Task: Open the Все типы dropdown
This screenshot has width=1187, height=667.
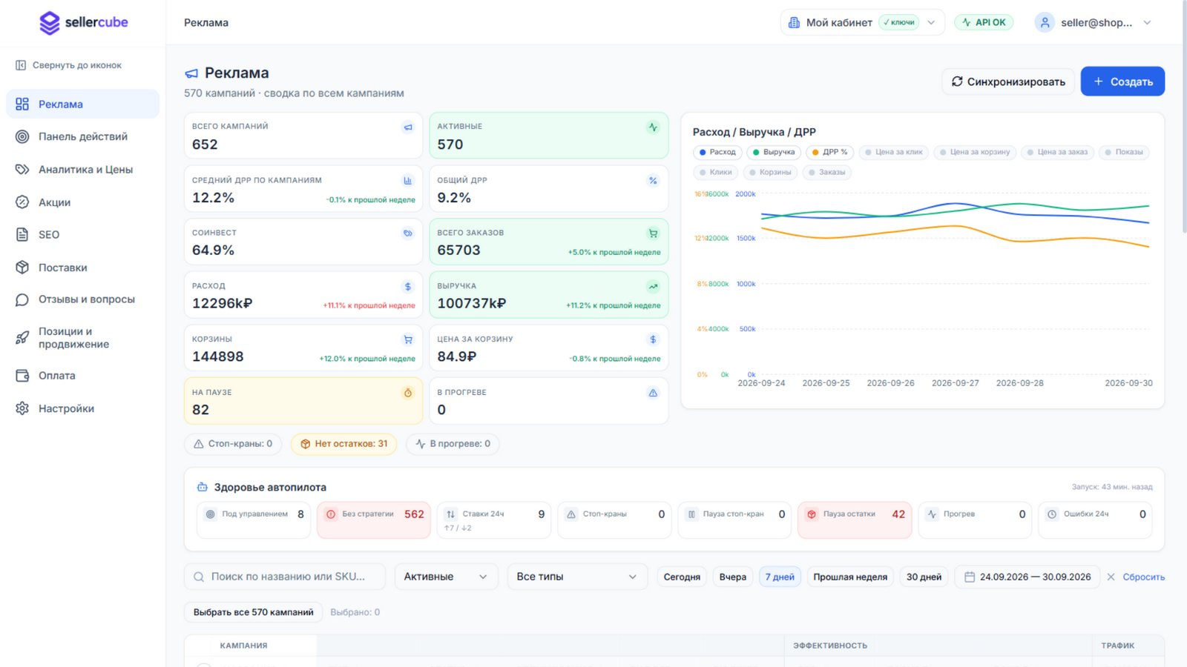Action: pos(577,577)
